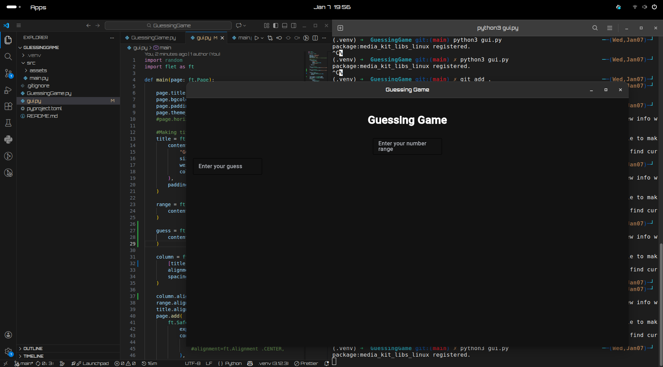Click the Enter your guess field
Image resolution: width=663 pixels, height=367 pixels.
(227, 166)
